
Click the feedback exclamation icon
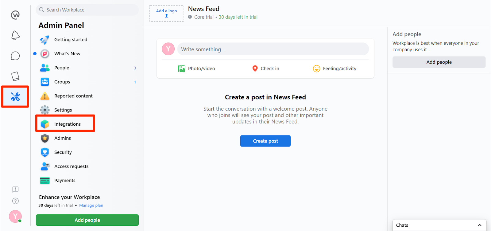pos(15,189)
